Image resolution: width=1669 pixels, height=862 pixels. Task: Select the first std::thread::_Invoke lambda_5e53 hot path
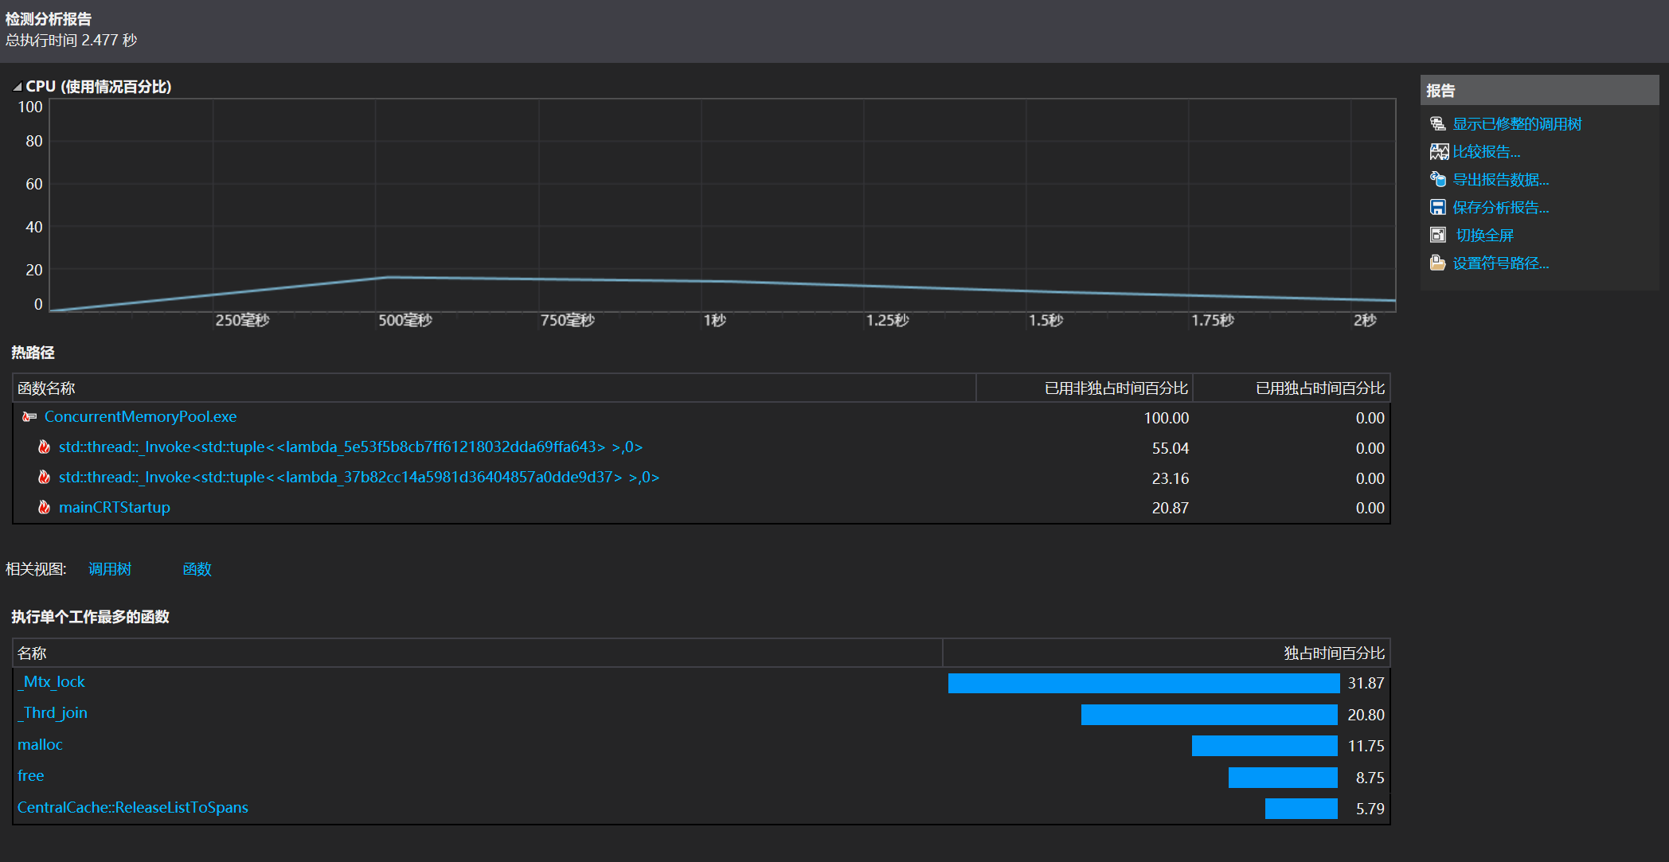pos(350,447)
